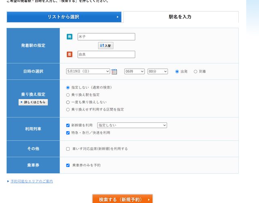259x203 pixels.
Task: Click the 詳しくはこちら button
Action: (x=33, y=102)
